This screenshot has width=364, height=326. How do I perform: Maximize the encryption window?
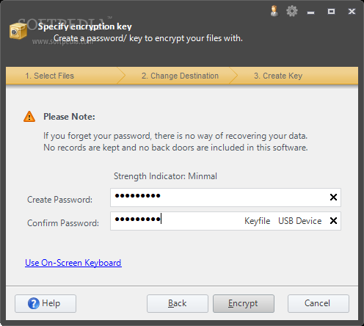(331, 11)
